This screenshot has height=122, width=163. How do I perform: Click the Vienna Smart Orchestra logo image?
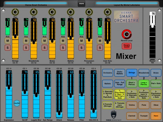126,17
